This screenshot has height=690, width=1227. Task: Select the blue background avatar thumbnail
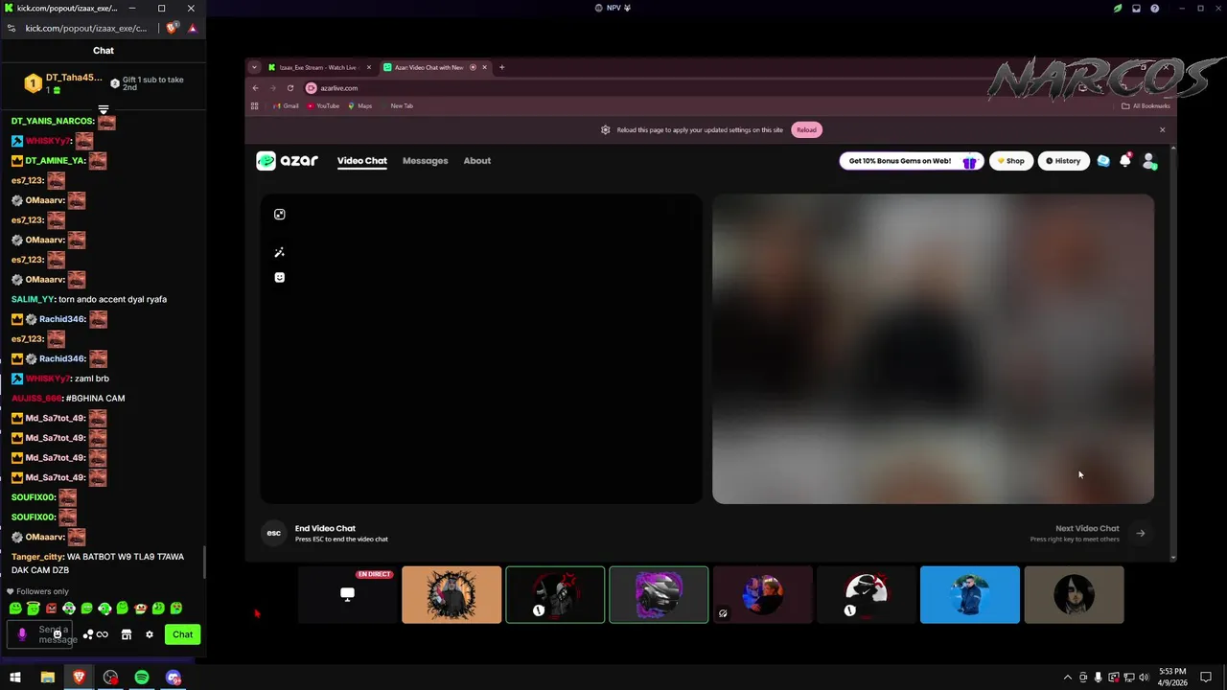click(x=970, y=595)
